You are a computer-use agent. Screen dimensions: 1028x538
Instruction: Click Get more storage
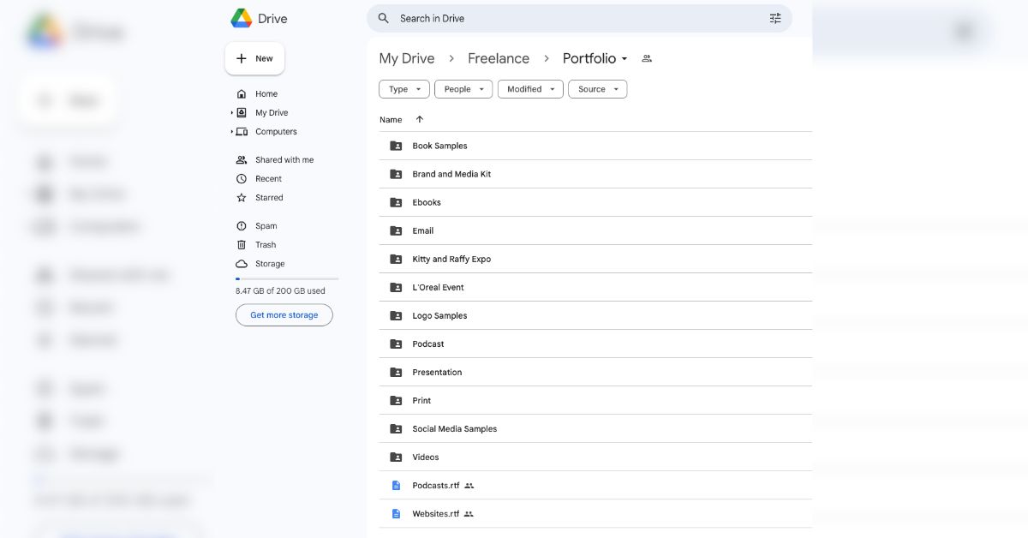pyautogui.click(x=284, y=314)
